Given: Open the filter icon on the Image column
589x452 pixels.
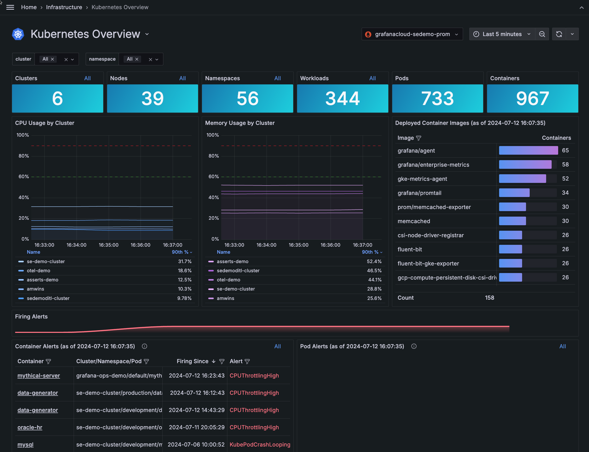Looking at the screenshot, I should (x=419, y=138).
